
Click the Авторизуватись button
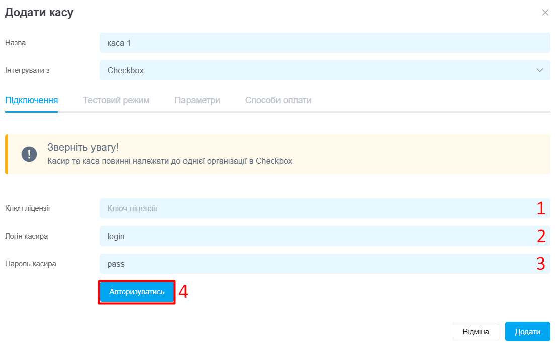pyautogui.click(x=137, y=292)
